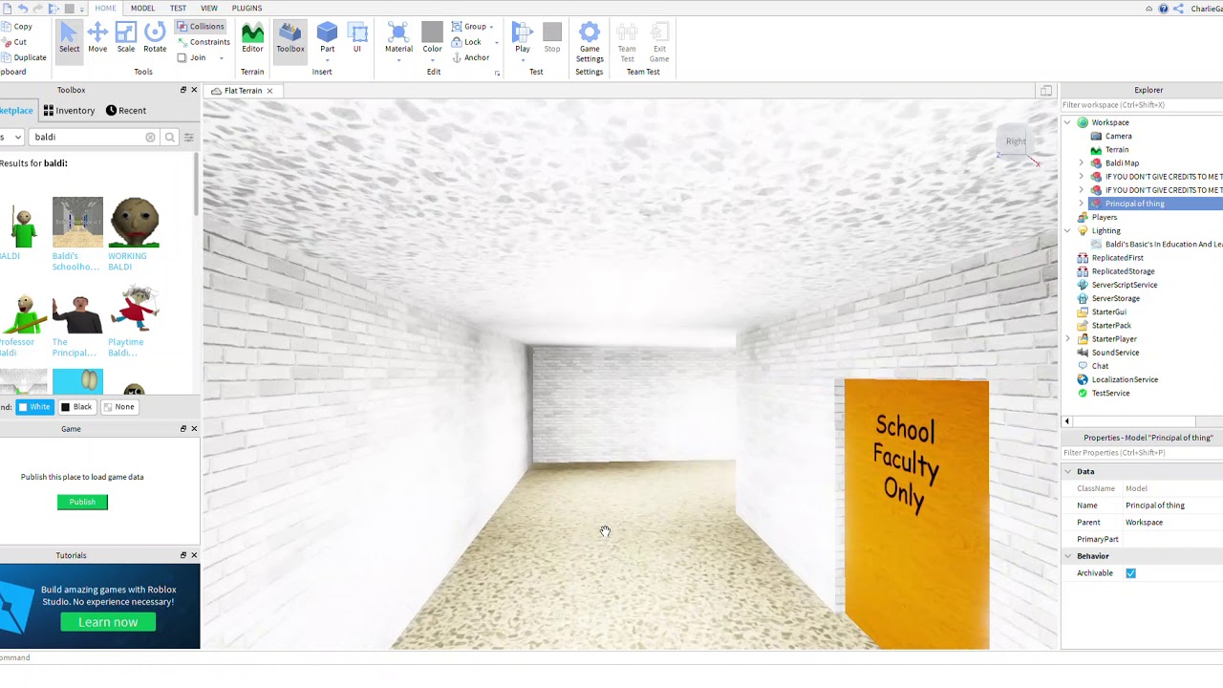Select Terrain in Explorer

coord(1117,149)
